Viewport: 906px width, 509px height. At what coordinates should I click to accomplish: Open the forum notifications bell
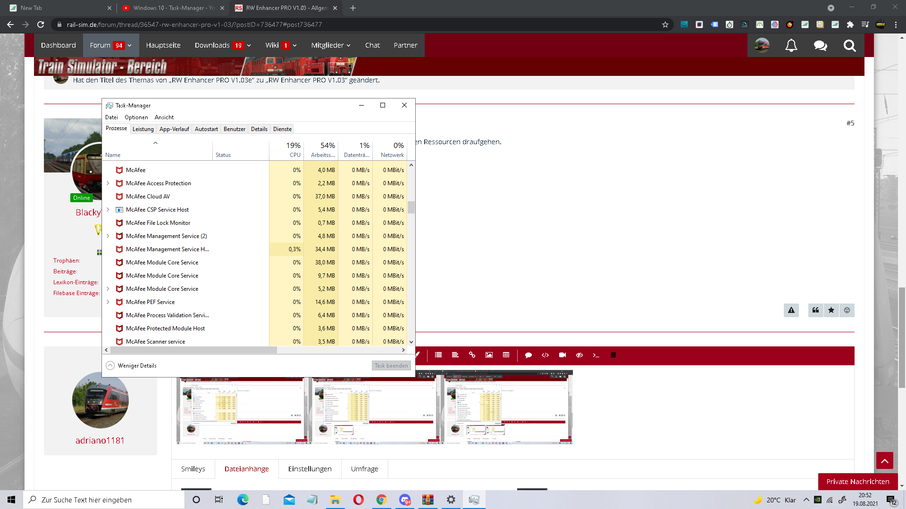click(791, 45)
